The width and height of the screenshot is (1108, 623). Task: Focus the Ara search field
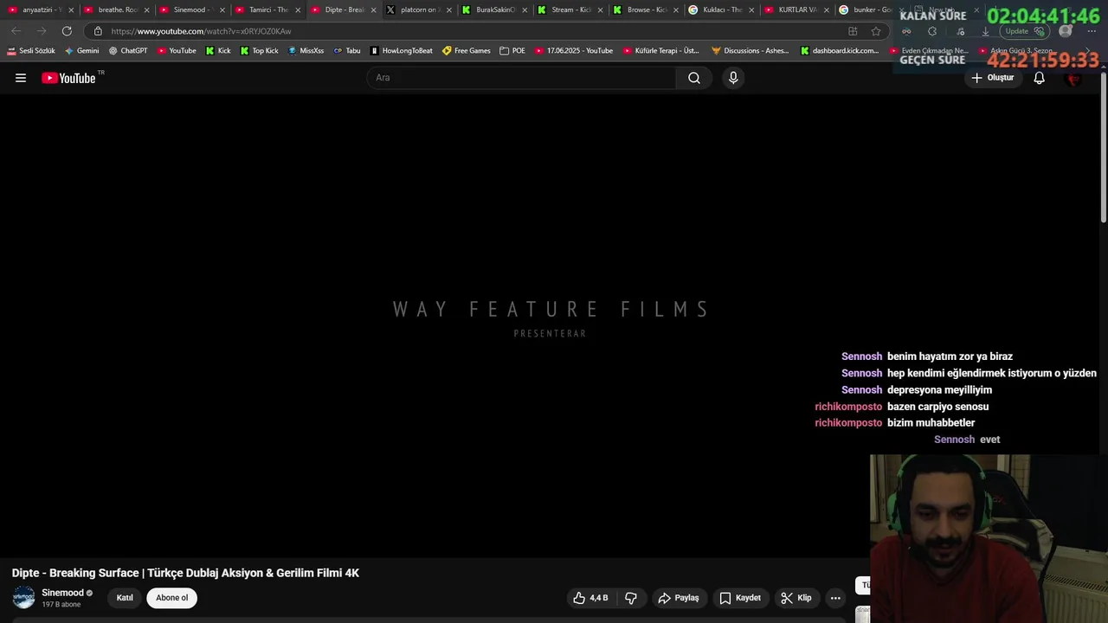tap(522, 78)
